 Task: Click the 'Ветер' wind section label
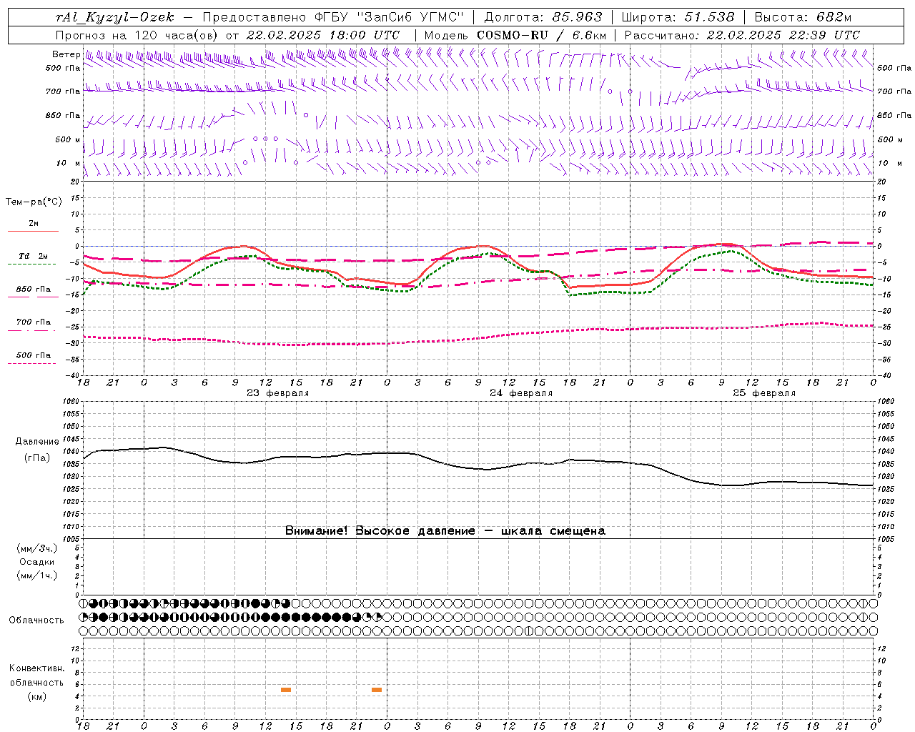[66, 54]
